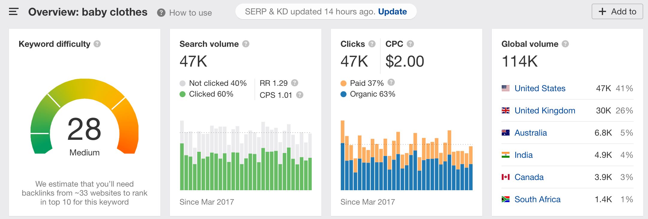Click help icon next to Clicks heading
Viewport: 648px width, 219px height.
click(x=372, y=44)
